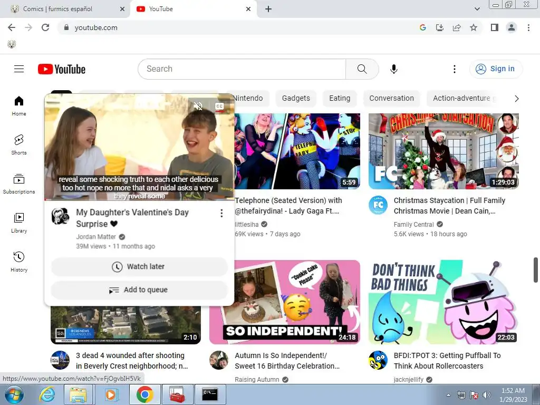Viewport: 540px width, 405px height.
Task: Click Family Central channel name
Action: [413, 225]
